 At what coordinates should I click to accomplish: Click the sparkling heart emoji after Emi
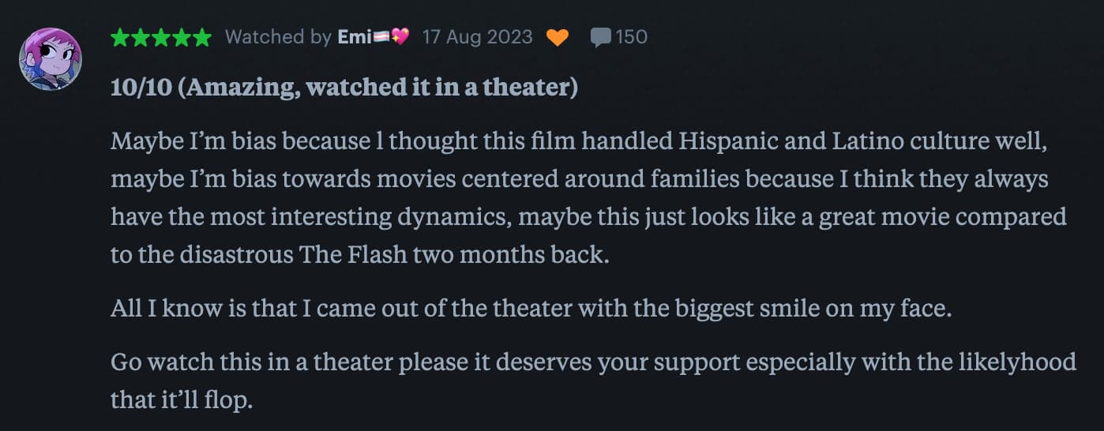click(400, 37)
